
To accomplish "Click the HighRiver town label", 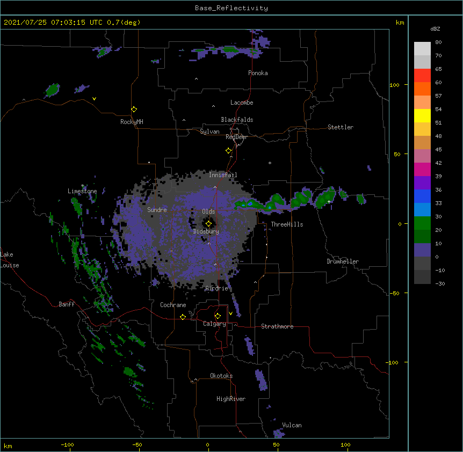I will point(231,399).
